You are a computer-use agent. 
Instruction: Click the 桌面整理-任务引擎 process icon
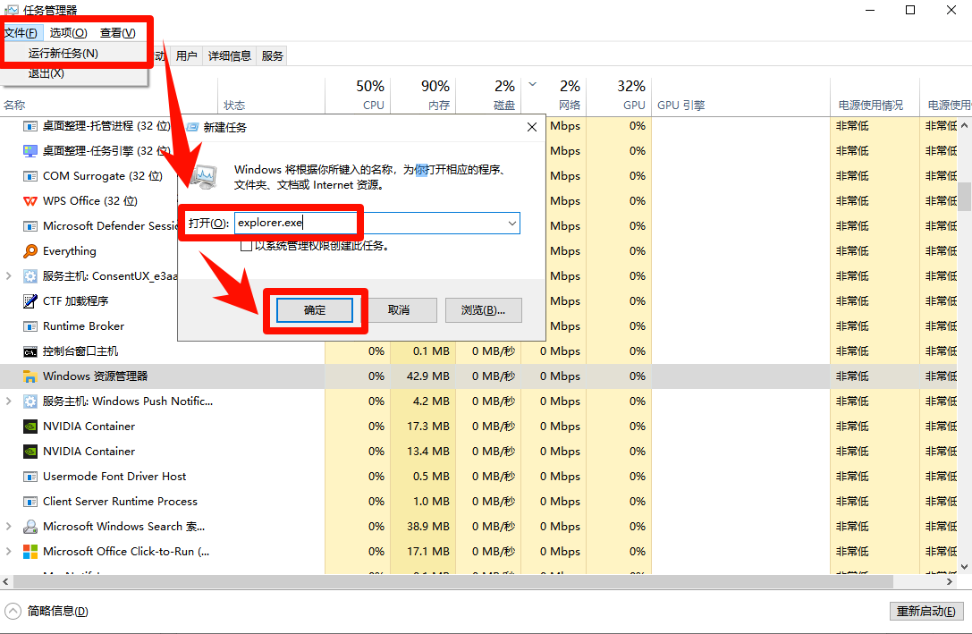[x=30, y=151]
